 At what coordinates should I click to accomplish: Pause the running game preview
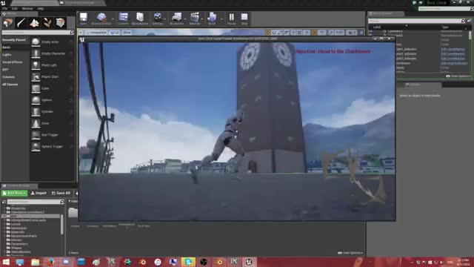pos(232,19)
